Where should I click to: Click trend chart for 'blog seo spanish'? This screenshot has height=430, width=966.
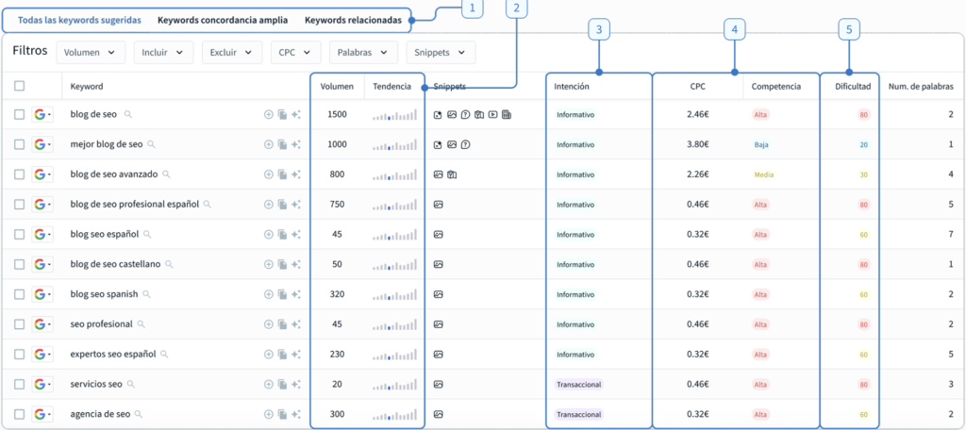pyautogui.click(x=393, y=294)
